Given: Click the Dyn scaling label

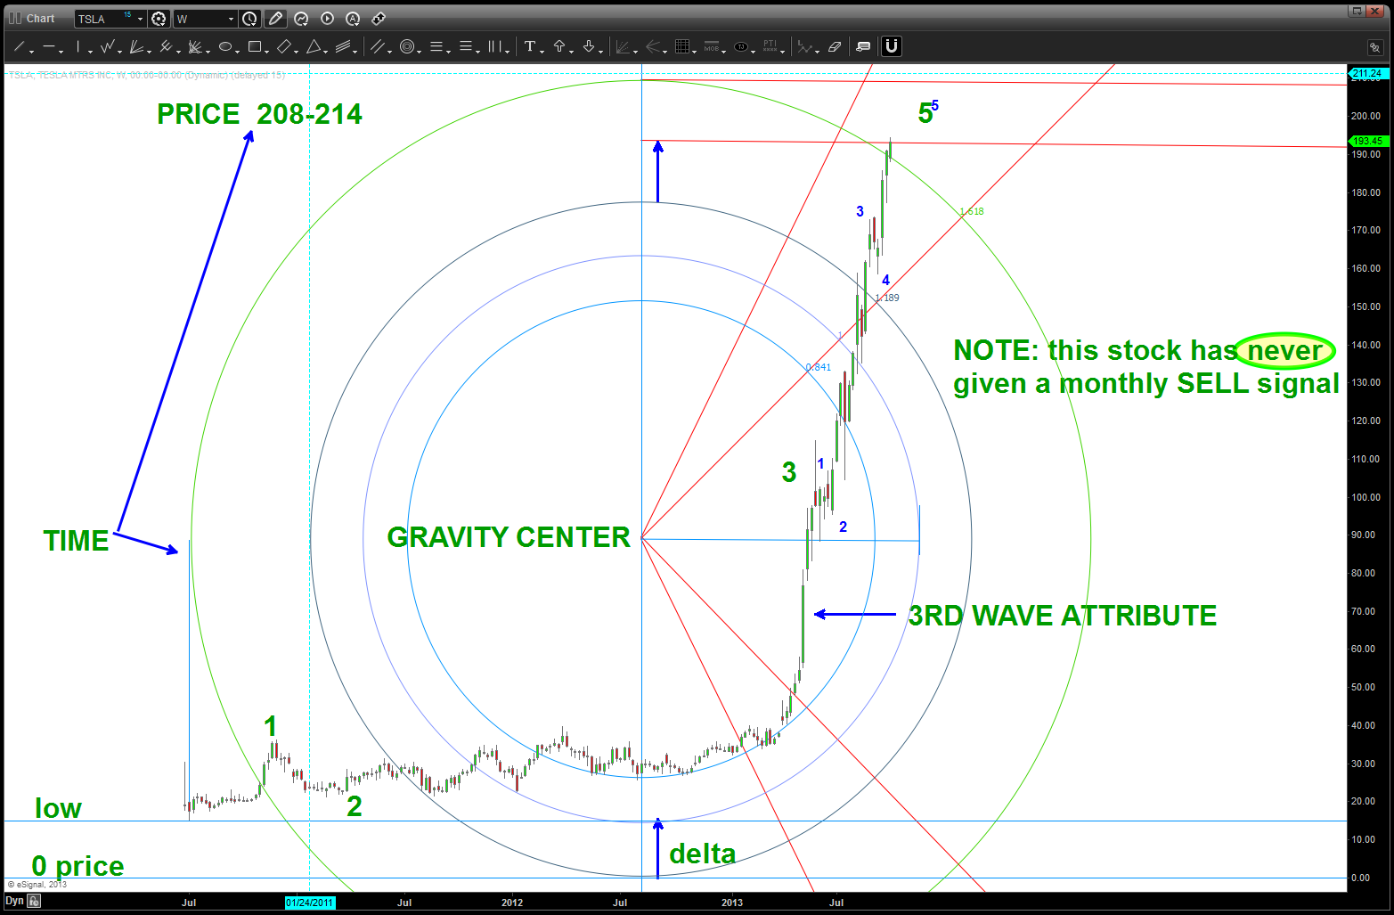Looking at the screenshot, I should pyautogui.click(x=14, y=901).
